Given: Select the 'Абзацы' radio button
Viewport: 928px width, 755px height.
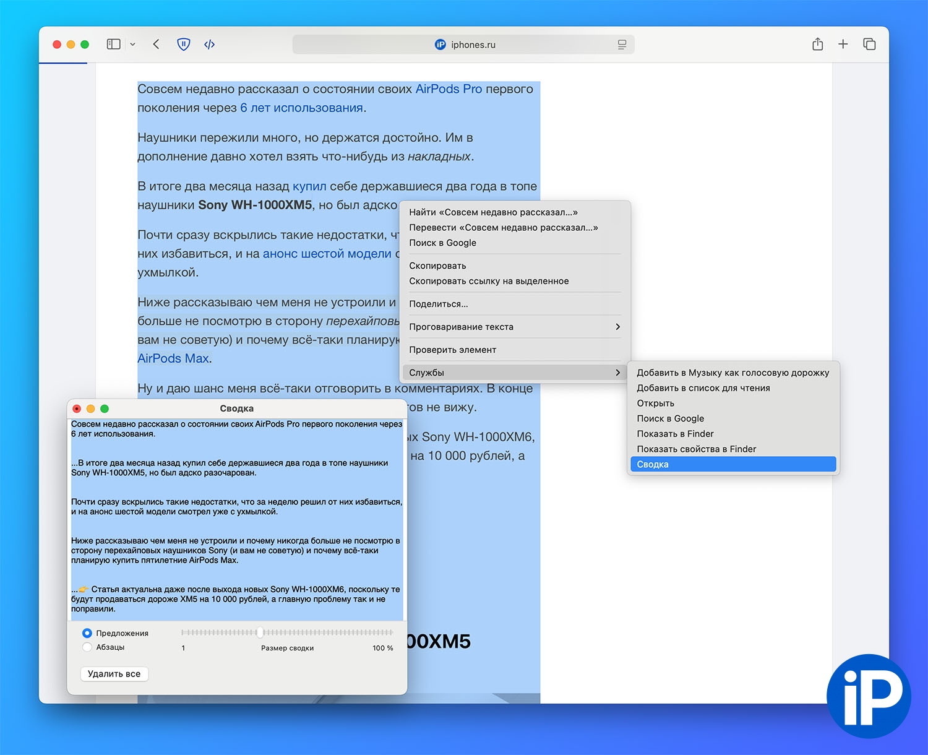Looking at the screenshot, I should (x=87, y=647).
